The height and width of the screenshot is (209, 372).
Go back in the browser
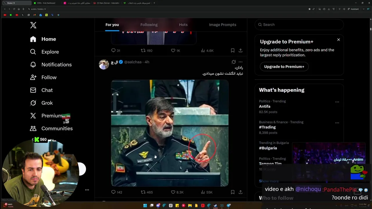5,9
